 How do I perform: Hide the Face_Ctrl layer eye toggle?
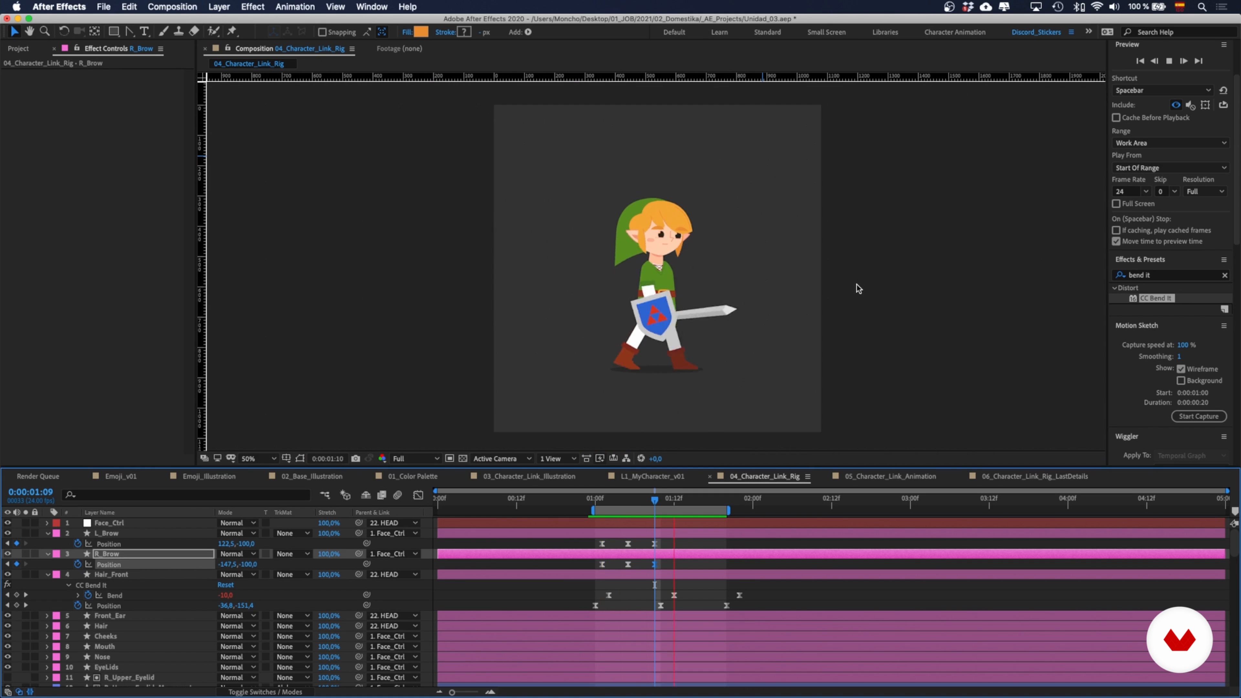pos(7,523)
